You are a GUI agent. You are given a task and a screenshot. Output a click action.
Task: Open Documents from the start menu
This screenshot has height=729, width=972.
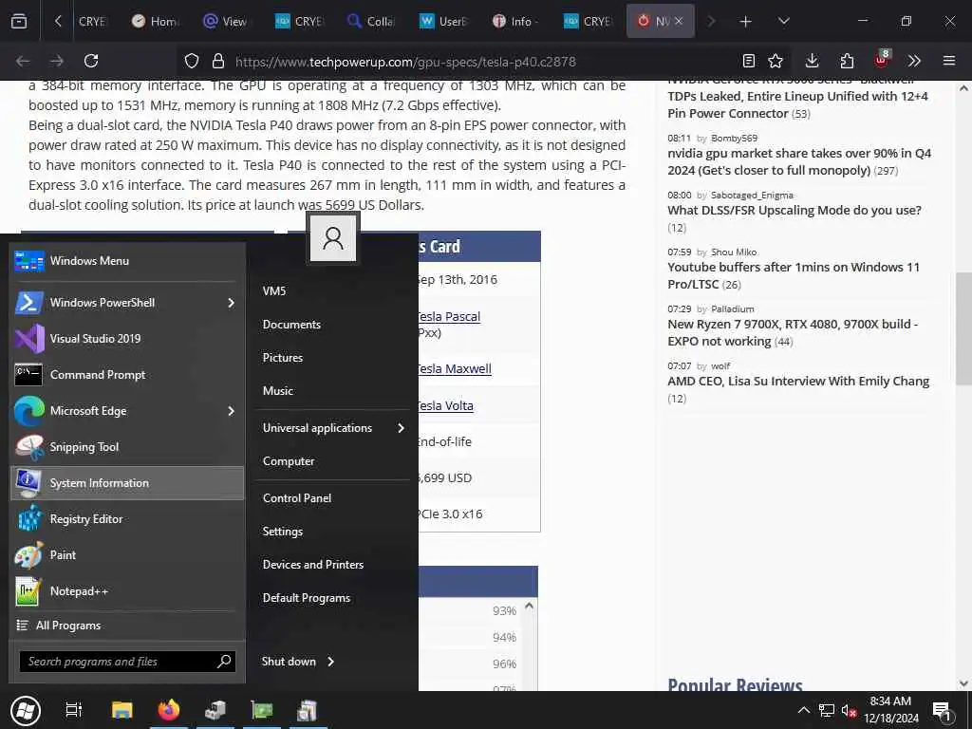point(291,325)
